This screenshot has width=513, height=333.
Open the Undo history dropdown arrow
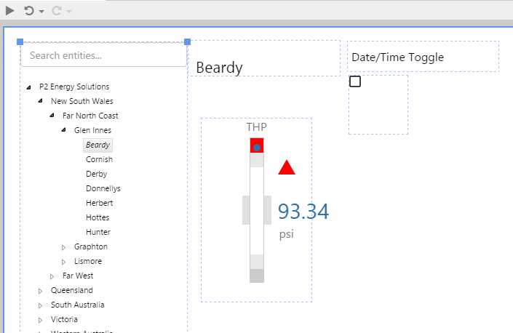[41, 11]
